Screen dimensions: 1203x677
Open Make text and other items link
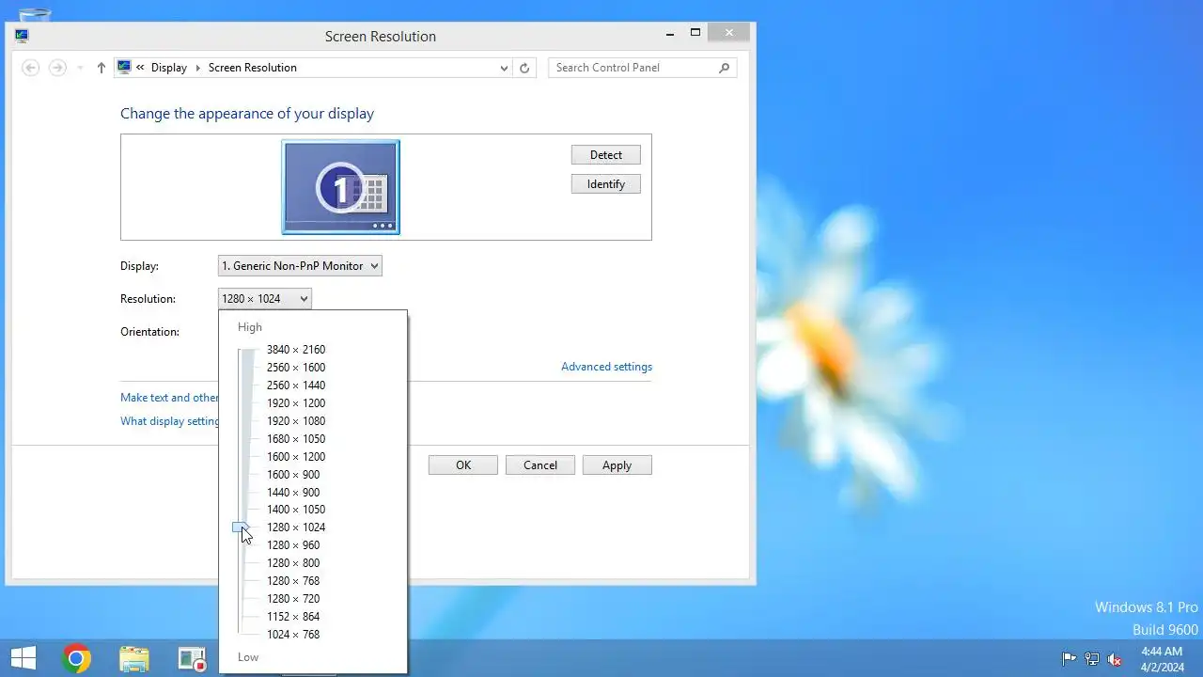(169, 398)
